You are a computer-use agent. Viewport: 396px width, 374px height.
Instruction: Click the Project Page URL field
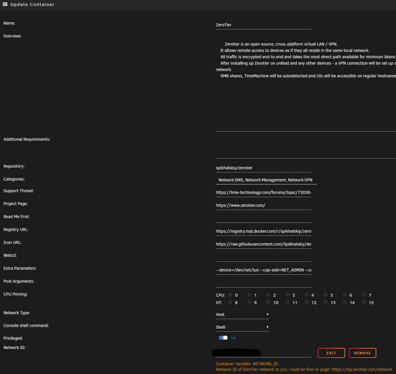click(263, 205)
